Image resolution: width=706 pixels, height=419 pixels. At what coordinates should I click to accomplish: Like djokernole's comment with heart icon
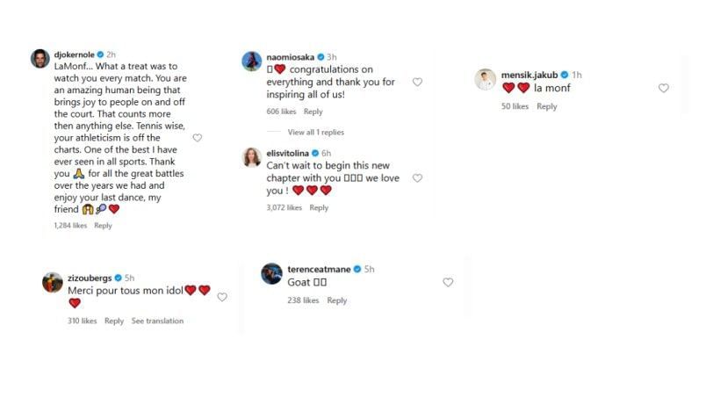pyautogui.click(x=197, y=138)
